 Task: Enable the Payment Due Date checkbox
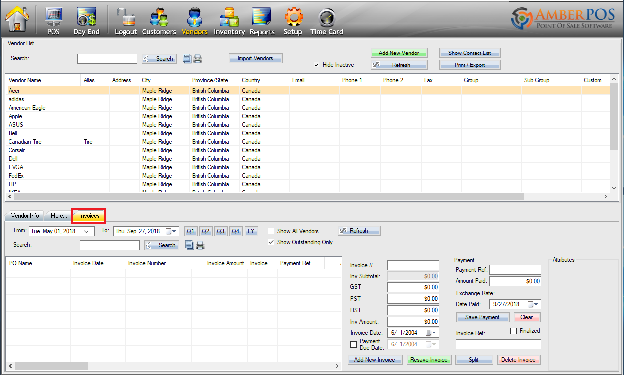354,344
